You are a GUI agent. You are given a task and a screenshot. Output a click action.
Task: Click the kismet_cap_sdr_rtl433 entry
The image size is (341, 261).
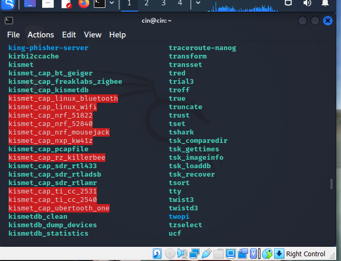coord(53,166)
